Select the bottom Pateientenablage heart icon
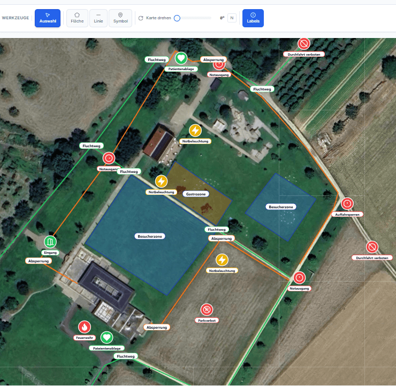This screenshot has height=386, width=396. pos(106,337)
